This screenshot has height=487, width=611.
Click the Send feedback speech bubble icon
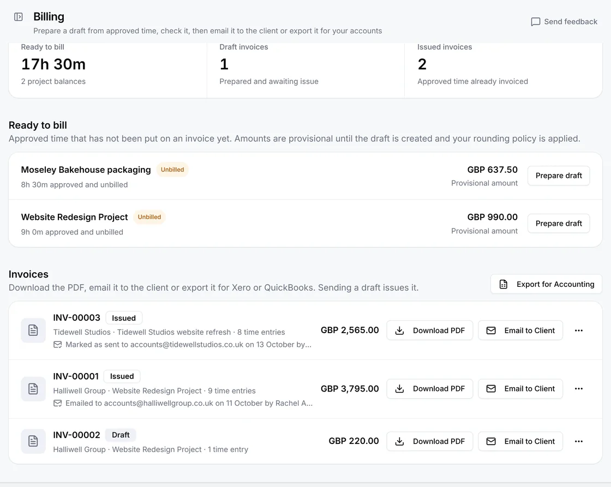click(x=536, y=22)
